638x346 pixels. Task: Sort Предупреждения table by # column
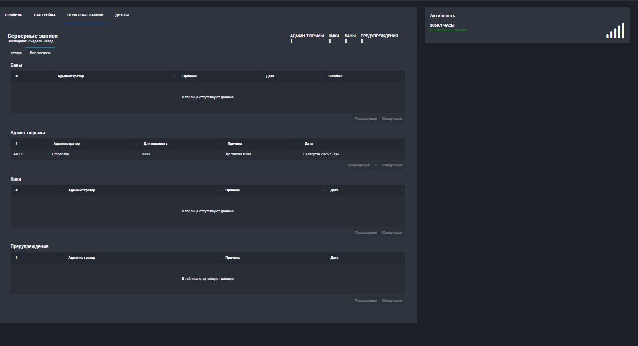(x=37, y=258)
